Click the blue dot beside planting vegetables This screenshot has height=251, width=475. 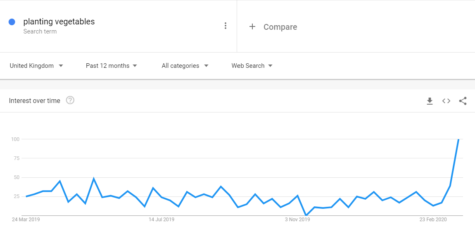12,22
